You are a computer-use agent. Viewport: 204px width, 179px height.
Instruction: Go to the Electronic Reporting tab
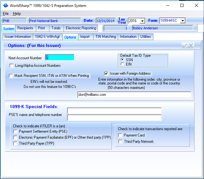[x=81, y=28]
